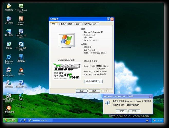Open the 回收站 recycle bin
Image resolution: width=169 pixels, height=128 pixels.
(x=9, y=45)
